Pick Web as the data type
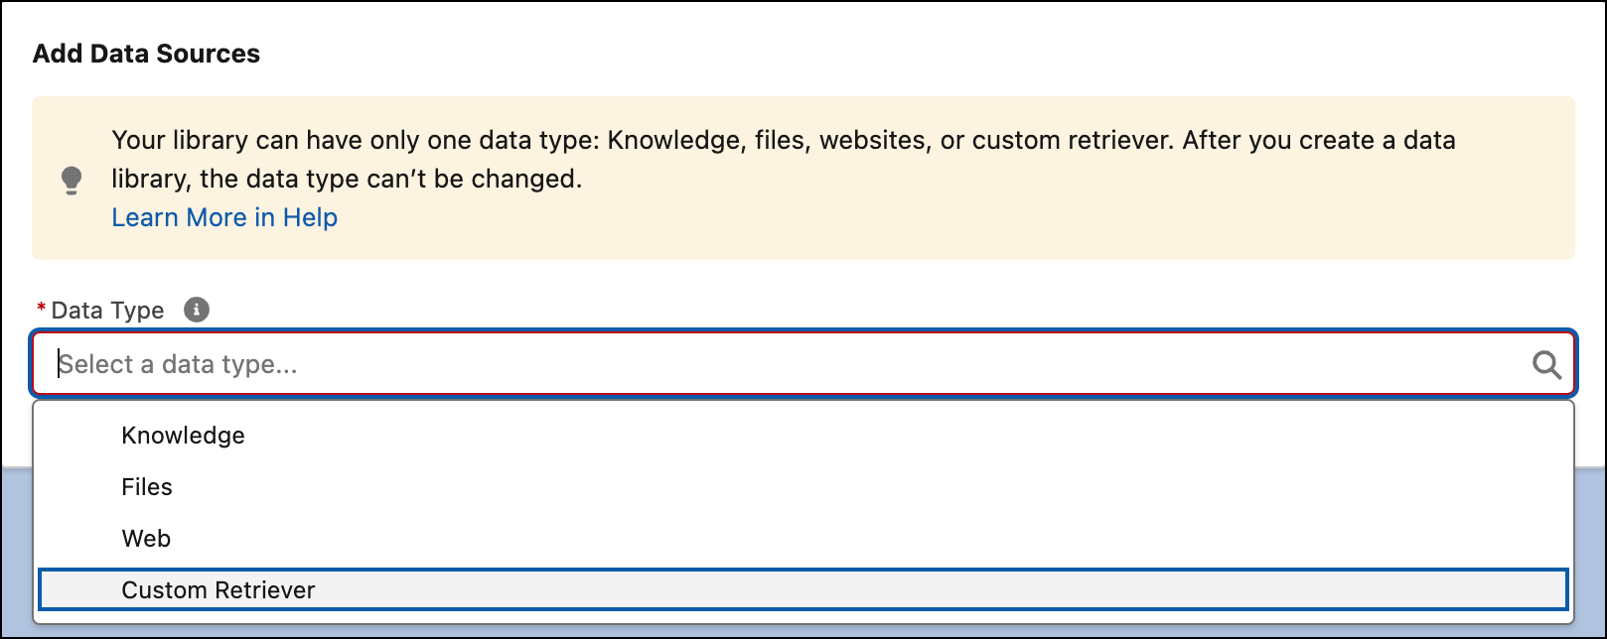This screenshot has height=639, width=1607. click(146, 539)
